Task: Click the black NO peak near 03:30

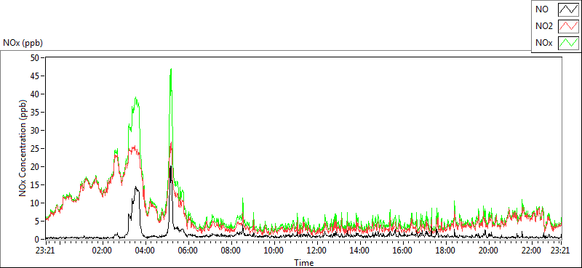Action: pyautogui.click(x=136, y=187)
